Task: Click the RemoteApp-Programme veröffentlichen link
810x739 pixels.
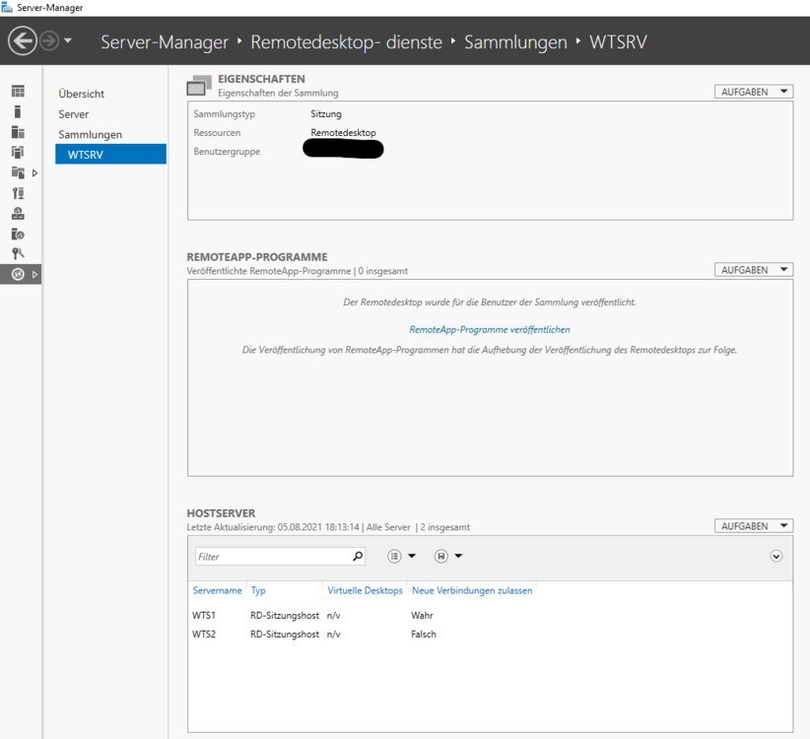Action: pyautogui.click(x=490, y=330)
